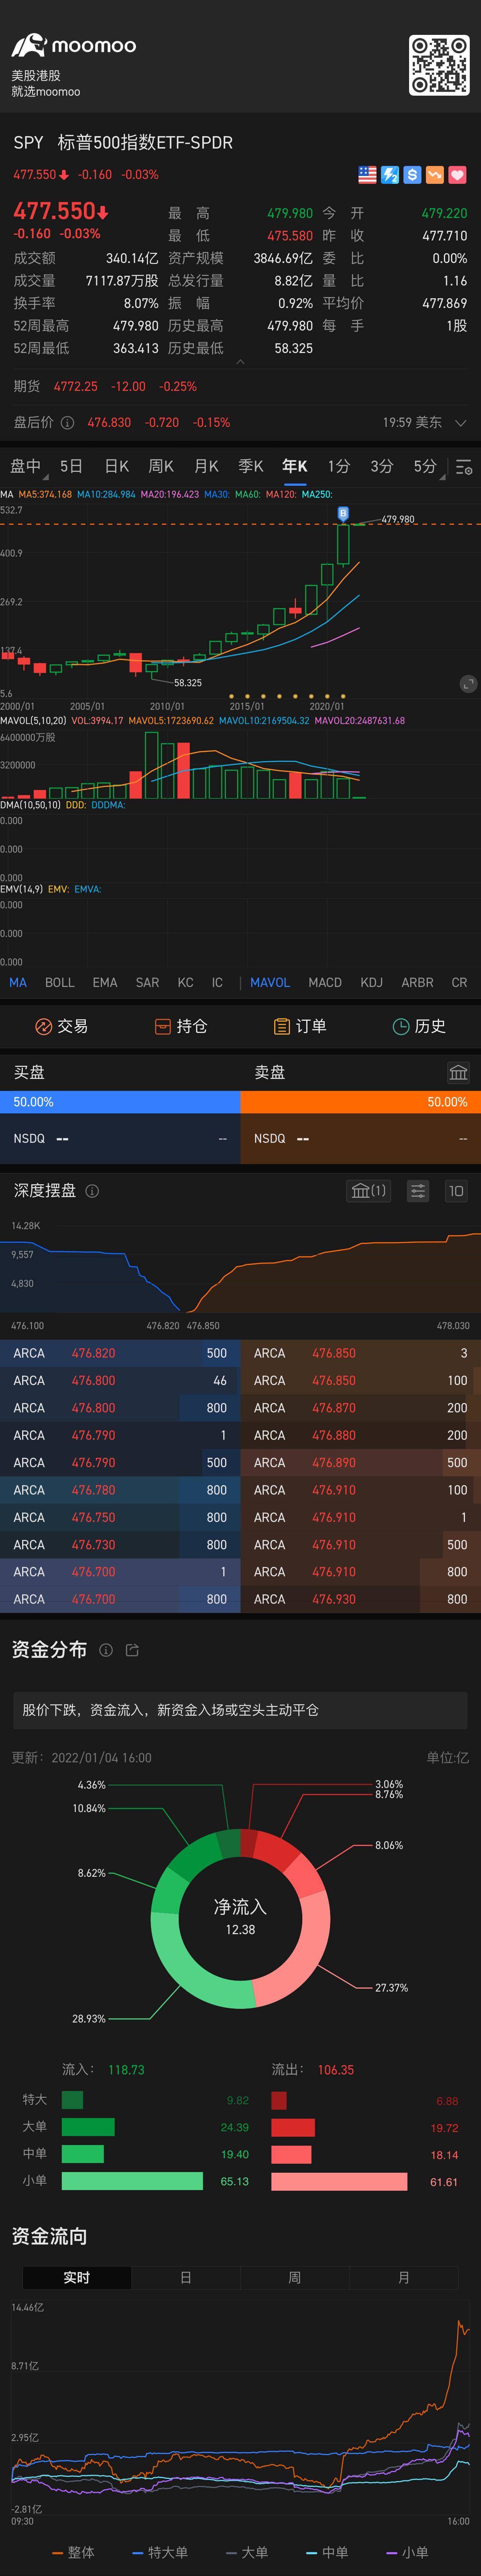The height and width of the screenshot is (2576, 481).
Task: Select the ARBR sub-indicator
Action: [417, 982]
